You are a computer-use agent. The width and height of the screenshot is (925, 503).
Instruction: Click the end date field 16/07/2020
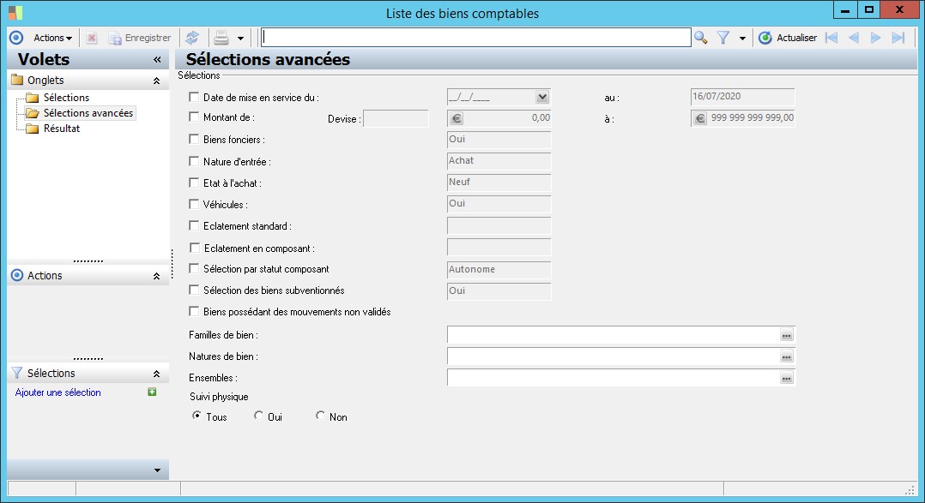pos(743,97)
